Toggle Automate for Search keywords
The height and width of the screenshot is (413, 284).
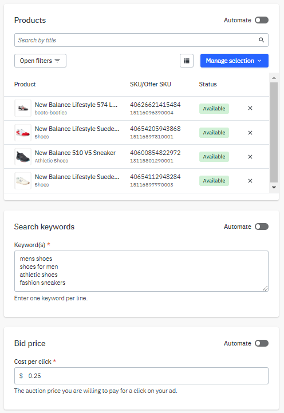261,227
